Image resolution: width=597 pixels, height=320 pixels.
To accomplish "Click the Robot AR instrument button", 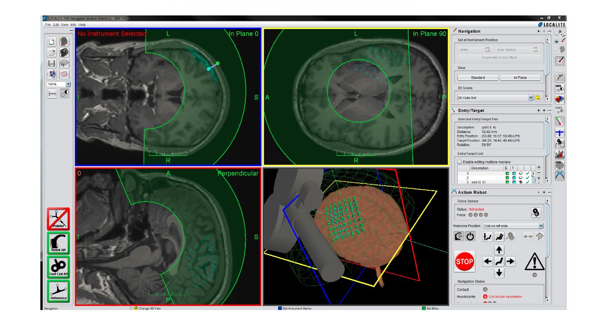I will (58, 243).
